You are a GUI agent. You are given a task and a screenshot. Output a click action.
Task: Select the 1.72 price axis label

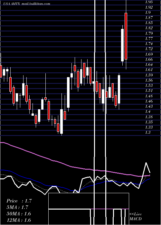(x=149, y=49)
